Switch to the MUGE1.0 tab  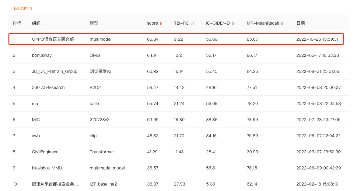pyautogui.click(x=23, y=9)
